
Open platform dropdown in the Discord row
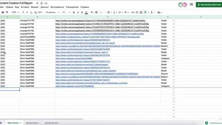pos(173,74)
